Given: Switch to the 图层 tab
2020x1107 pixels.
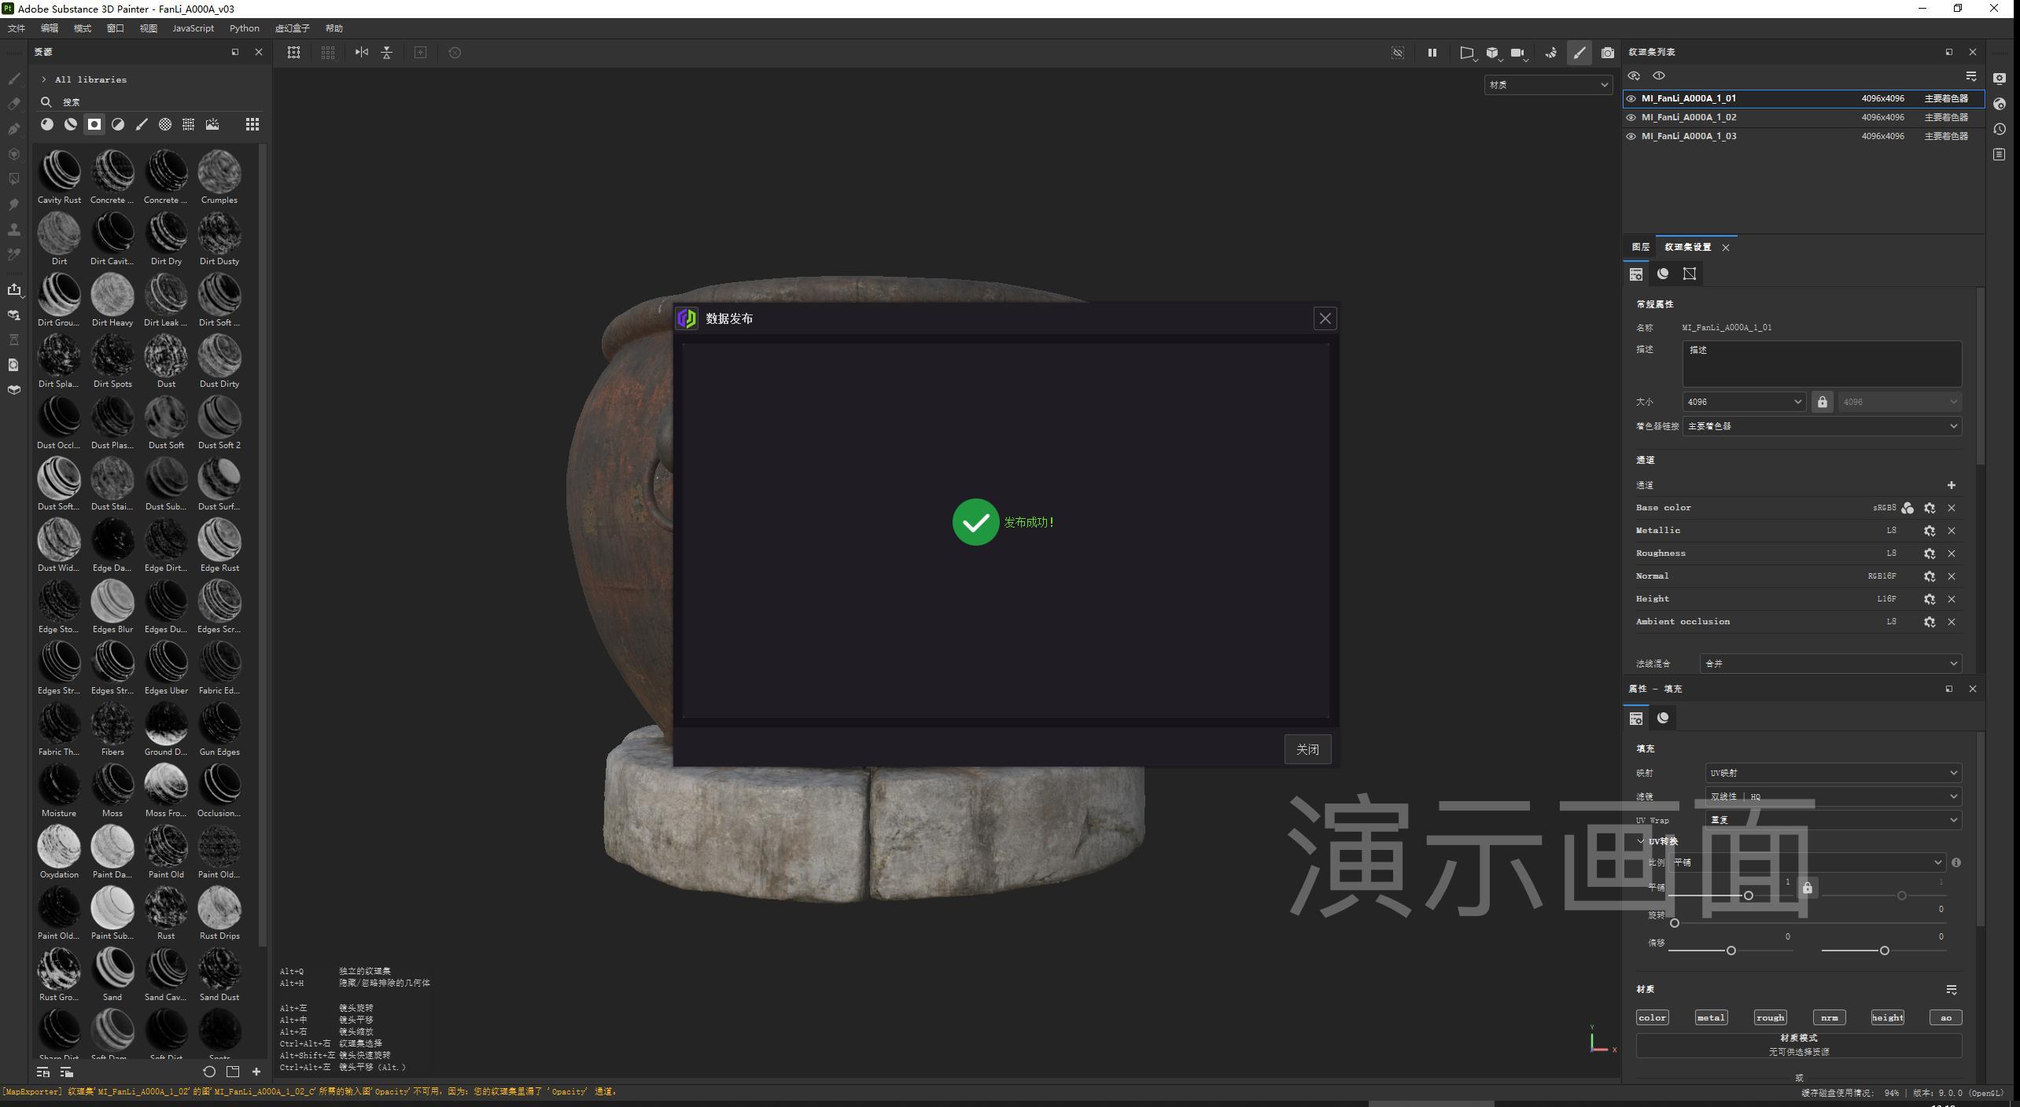Looking at the screenshot, I should [x=1640, y=247].
